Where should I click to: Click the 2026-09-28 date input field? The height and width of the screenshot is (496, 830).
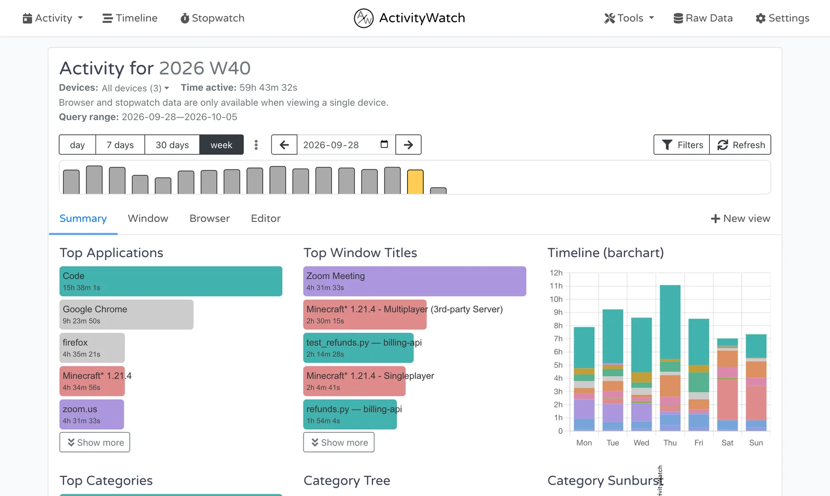click(x=346, y=145)
